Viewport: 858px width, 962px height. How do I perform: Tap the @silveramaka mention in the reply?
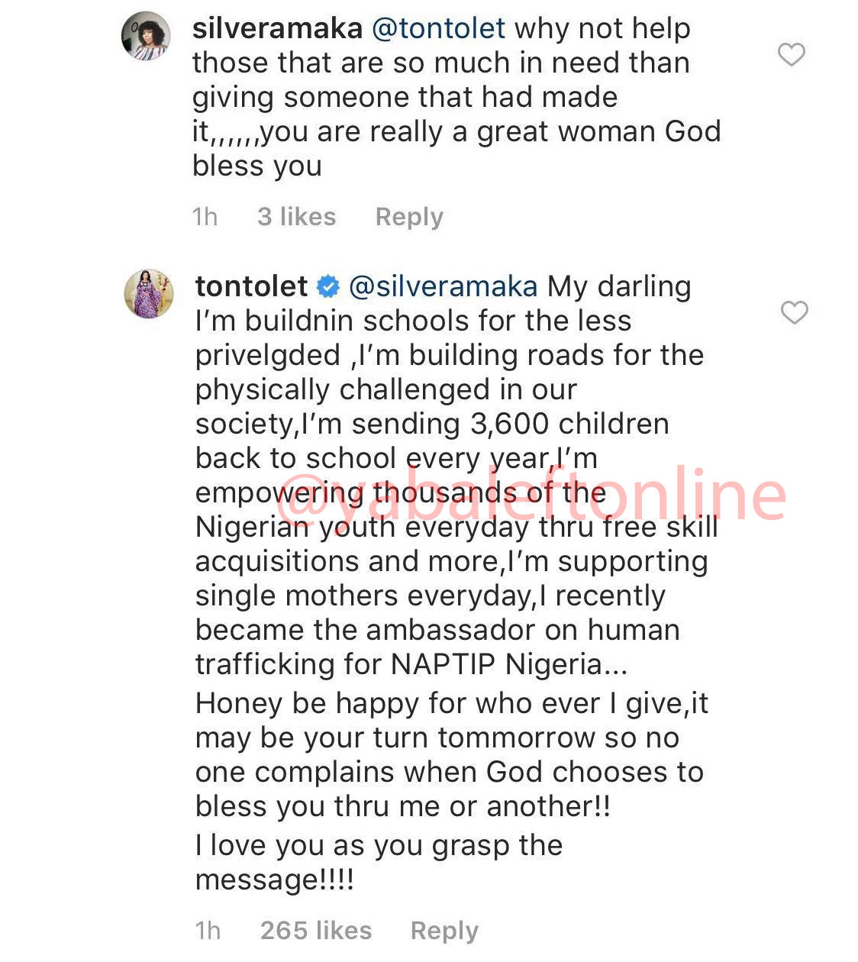tap(443, 287)
